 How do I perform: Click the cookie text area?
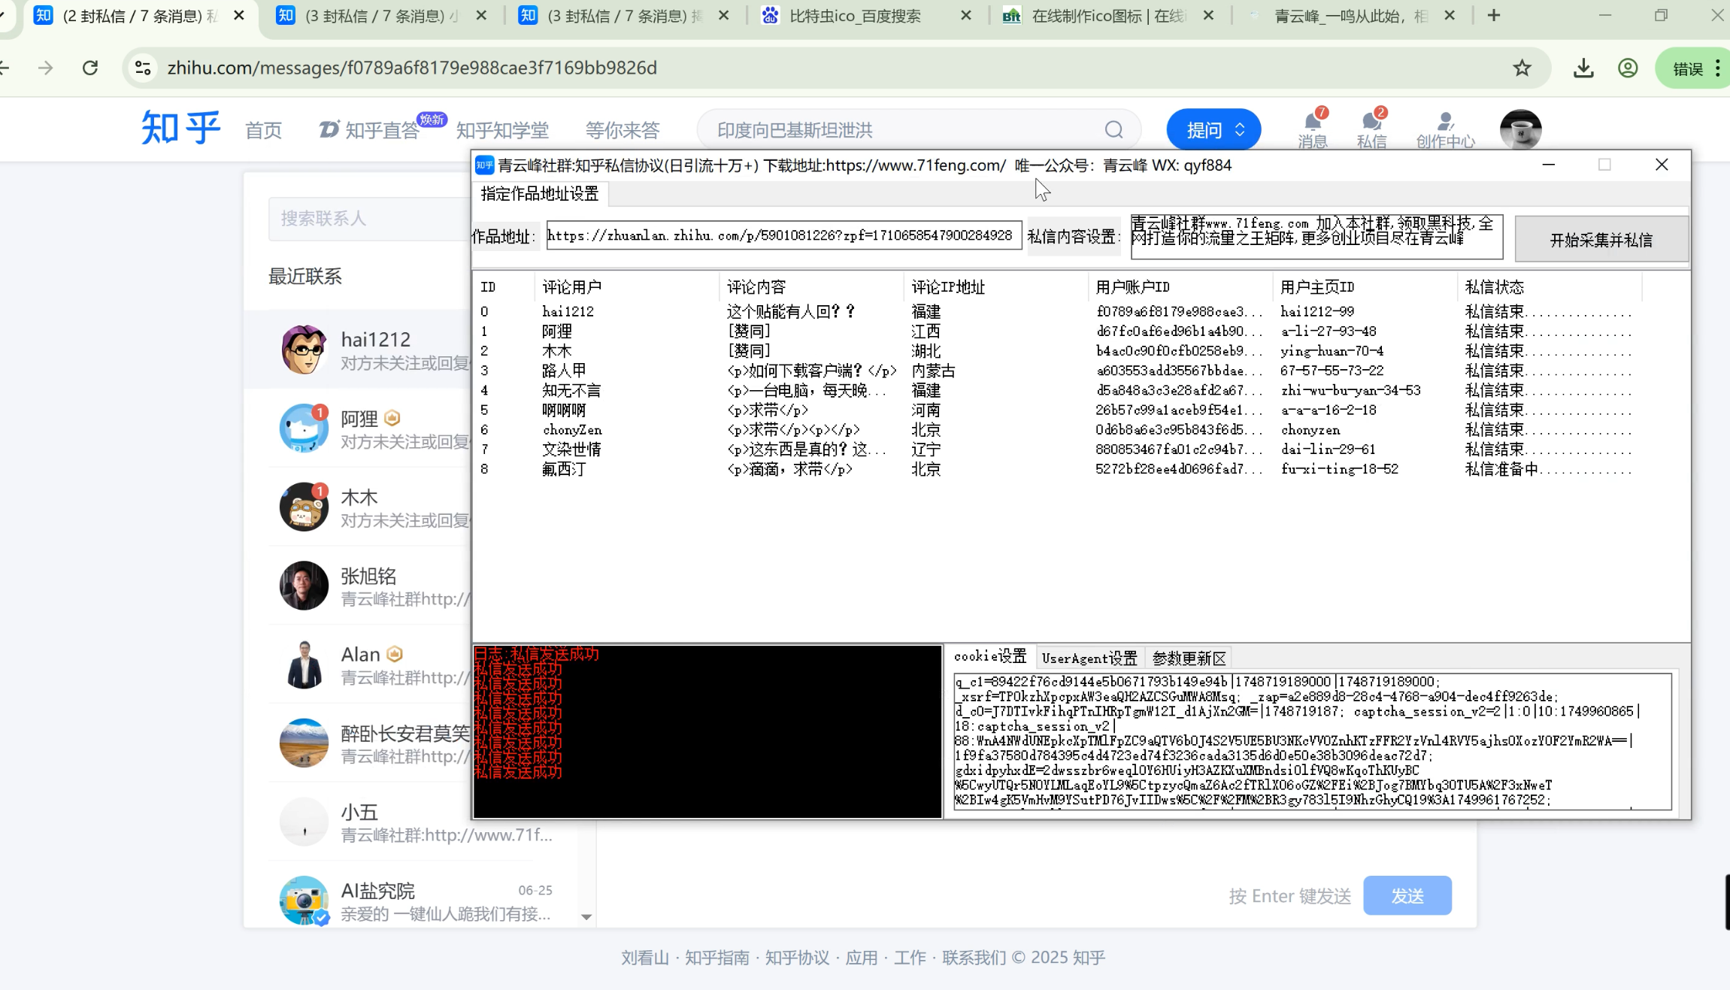click(1313, 740)
